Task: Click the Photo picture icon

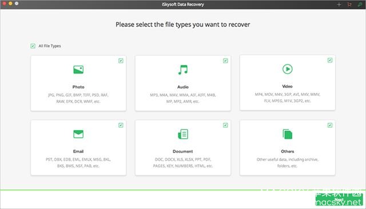Action: click(78, 70)
